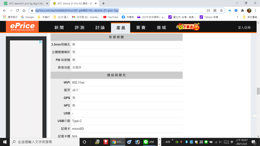Go to the ePrice logo home

(22, 26)
